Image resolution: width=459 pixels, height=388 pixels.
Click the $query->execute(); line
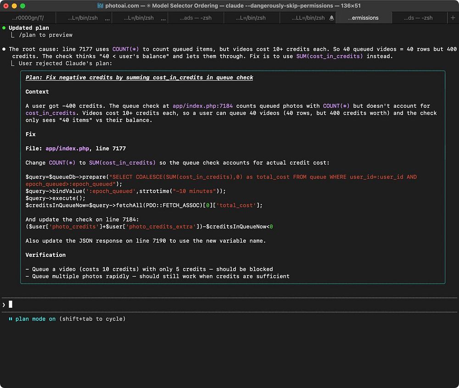click(x=56, y=198)
